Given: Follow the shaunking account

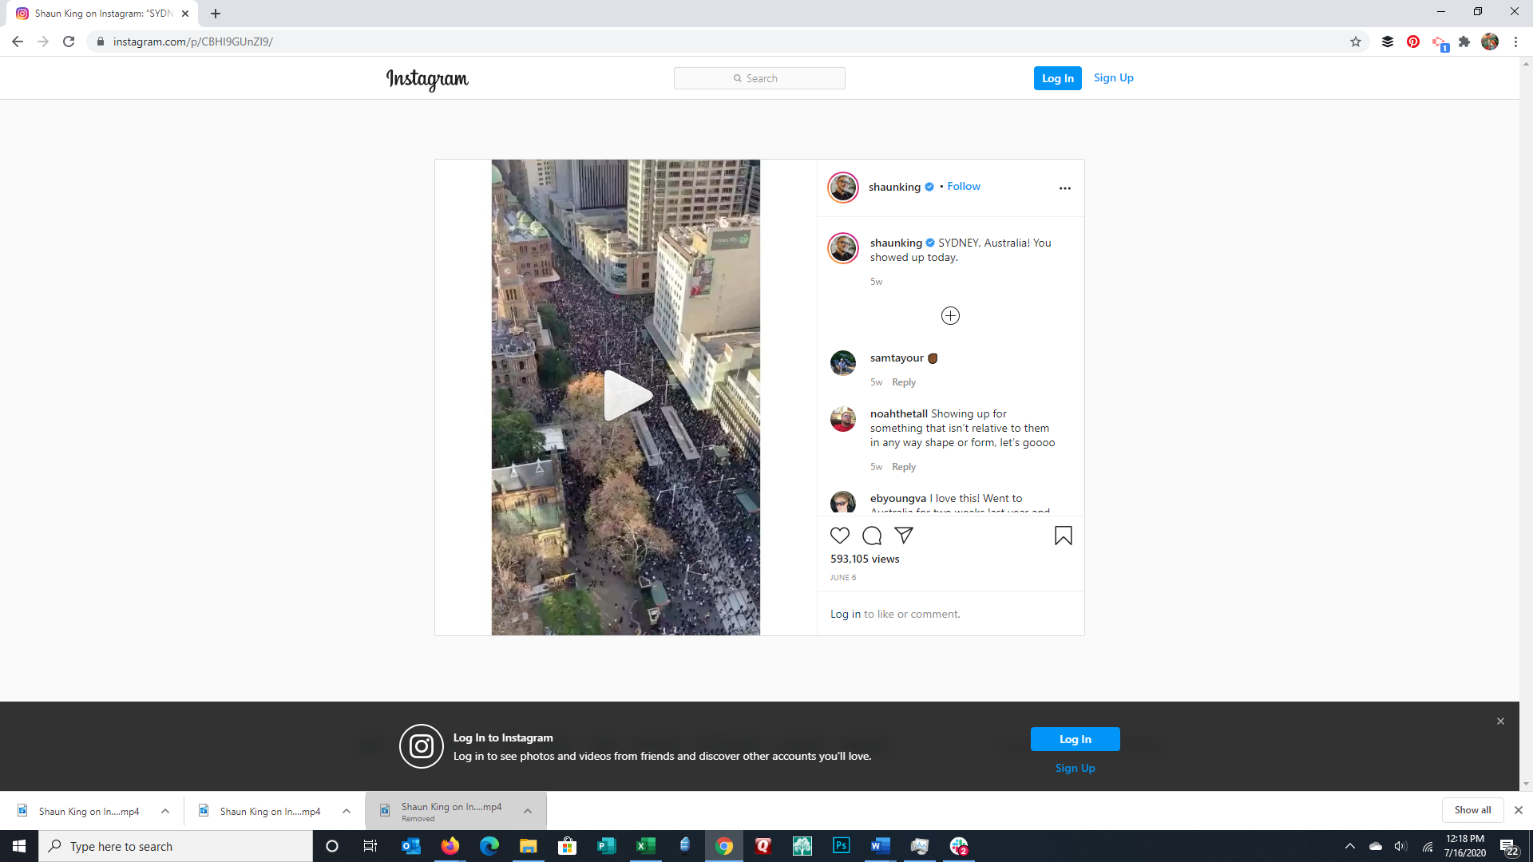Looking at the screenshot, I should (x=964, y=186).
